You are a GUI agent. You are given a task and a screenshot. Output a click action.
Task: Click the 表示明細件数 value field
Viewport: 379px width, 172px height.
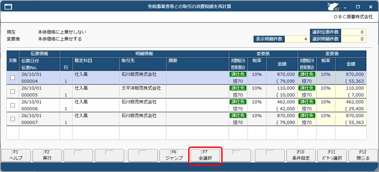(x=297, y=39)
